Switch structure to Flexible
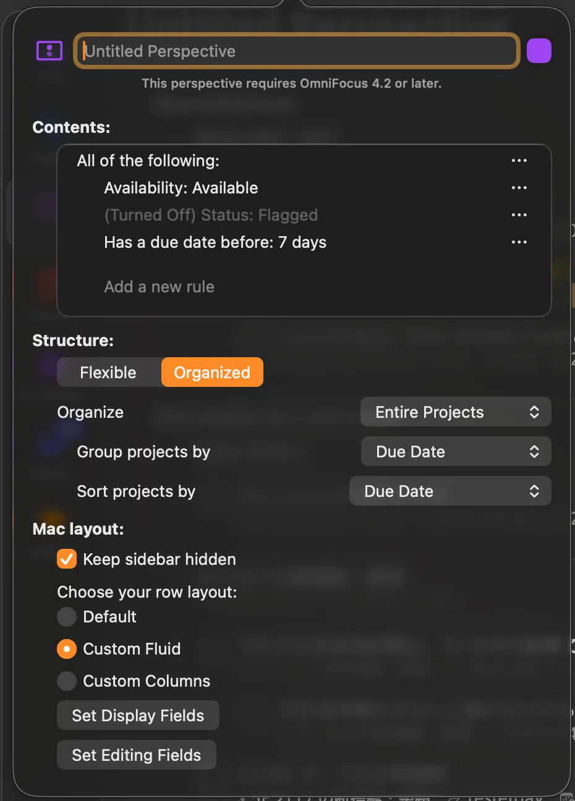The image size is (575, 801). 109,373
